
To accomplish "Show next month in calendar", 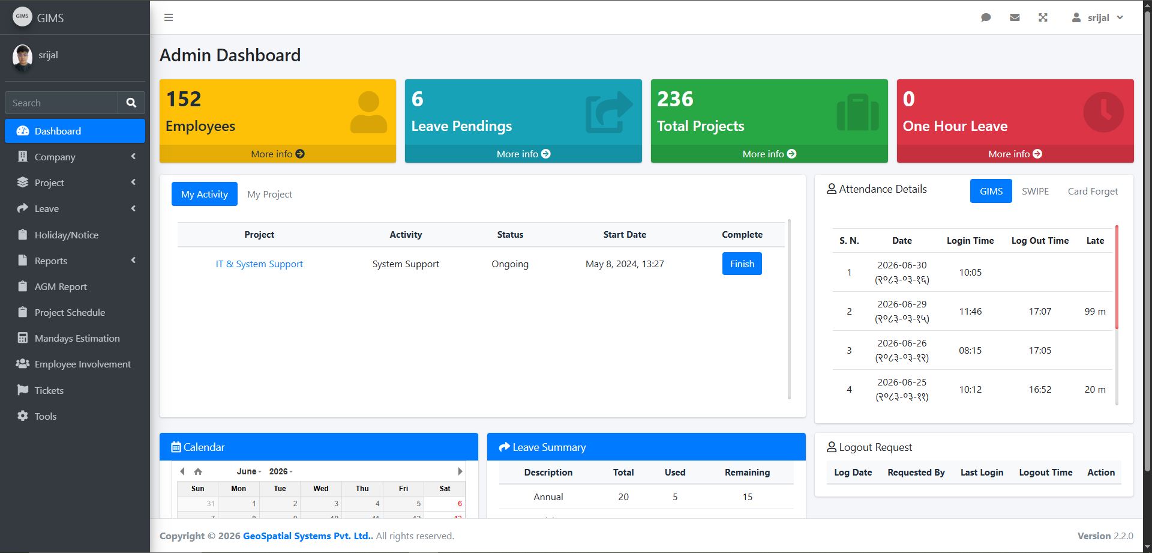I will [x=460, y=471].
